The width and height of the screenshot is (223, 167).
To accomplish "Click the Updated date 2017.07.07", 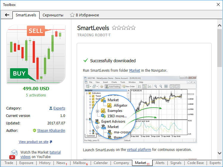I will click(x=56, y=123).
